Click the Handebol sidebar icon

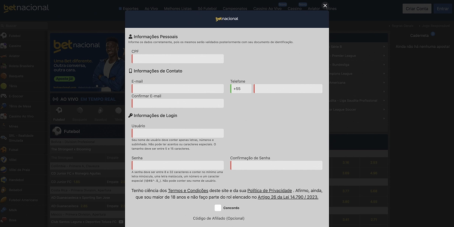[x=4, y=180]
